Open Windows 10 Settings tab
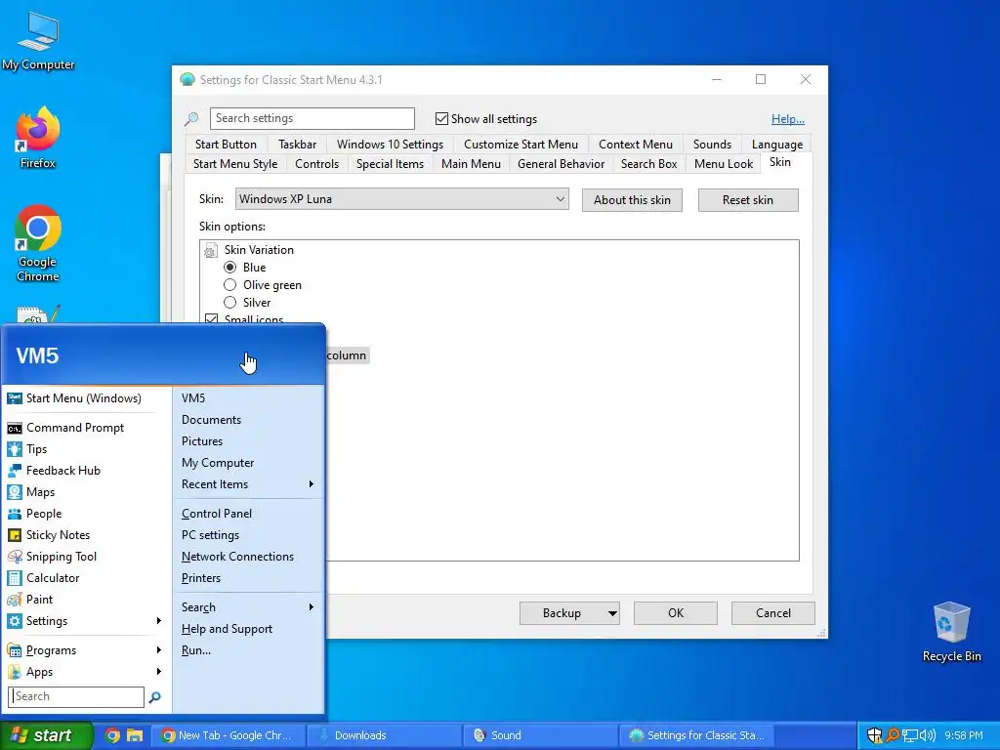Screen dimensions: 1000x750 (x=390, y=145)
